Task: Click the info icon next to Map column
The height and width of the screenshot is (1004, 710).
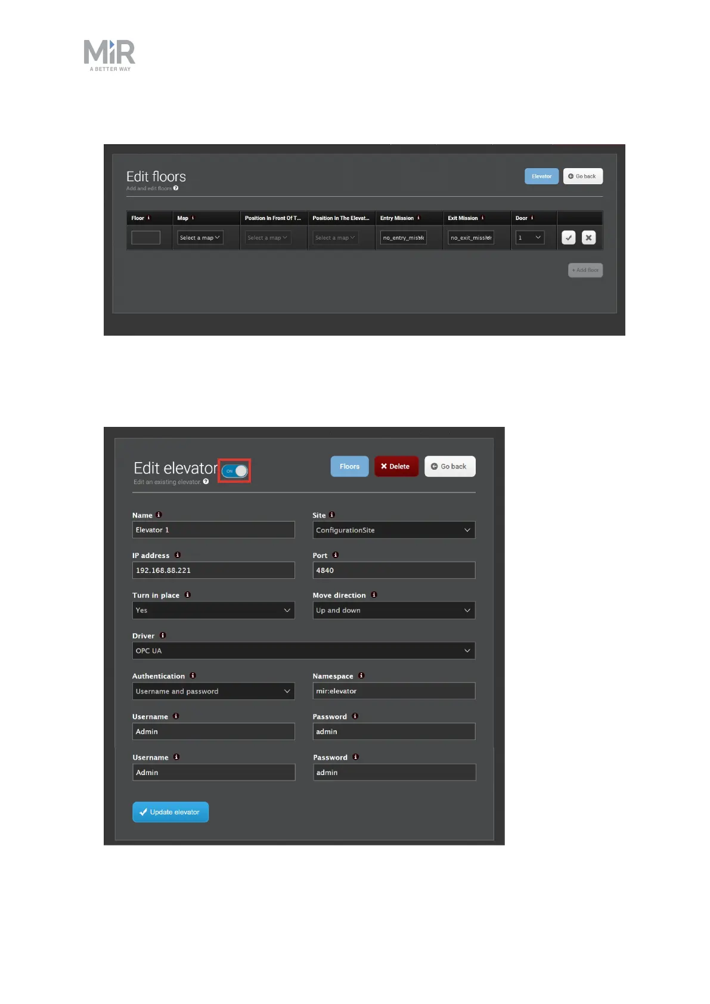Action: click(x=193, y=218)
